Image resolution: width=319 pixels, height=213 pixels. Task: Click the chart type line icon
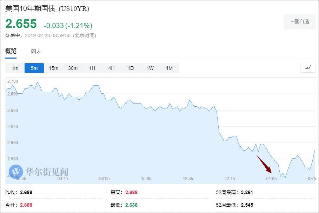click(308, 68)
